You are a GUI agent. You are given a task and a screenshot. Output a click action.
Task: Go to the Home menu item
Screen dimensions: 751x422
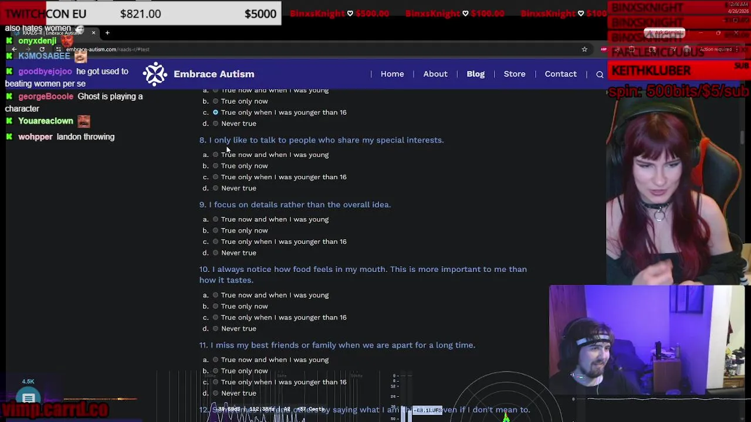point(392,74)
